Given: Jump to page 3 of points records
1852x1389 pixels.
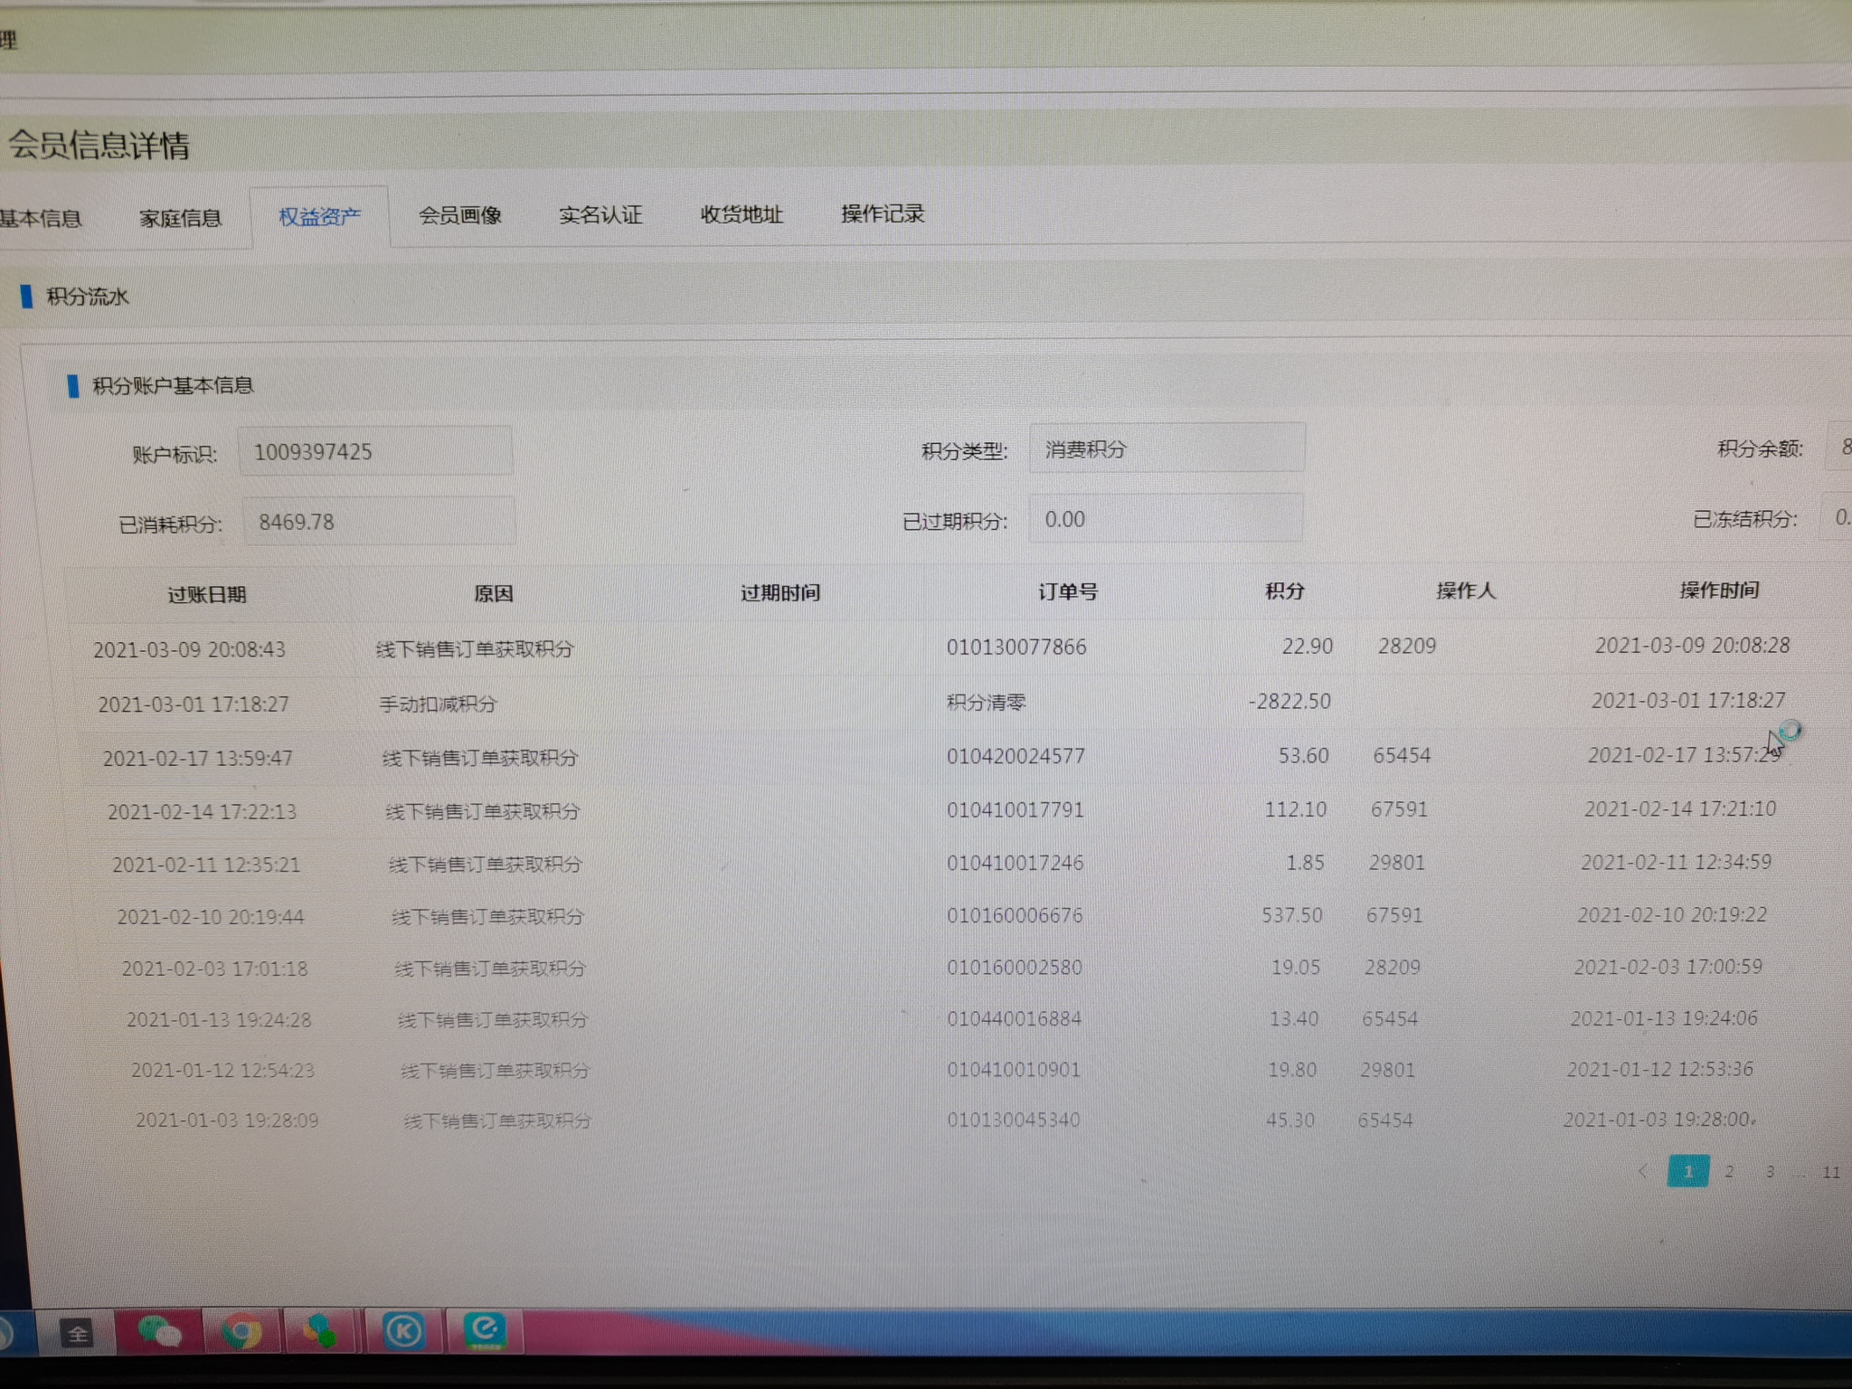Looking at the screenshot, I should click(x=1770, y=1172).
